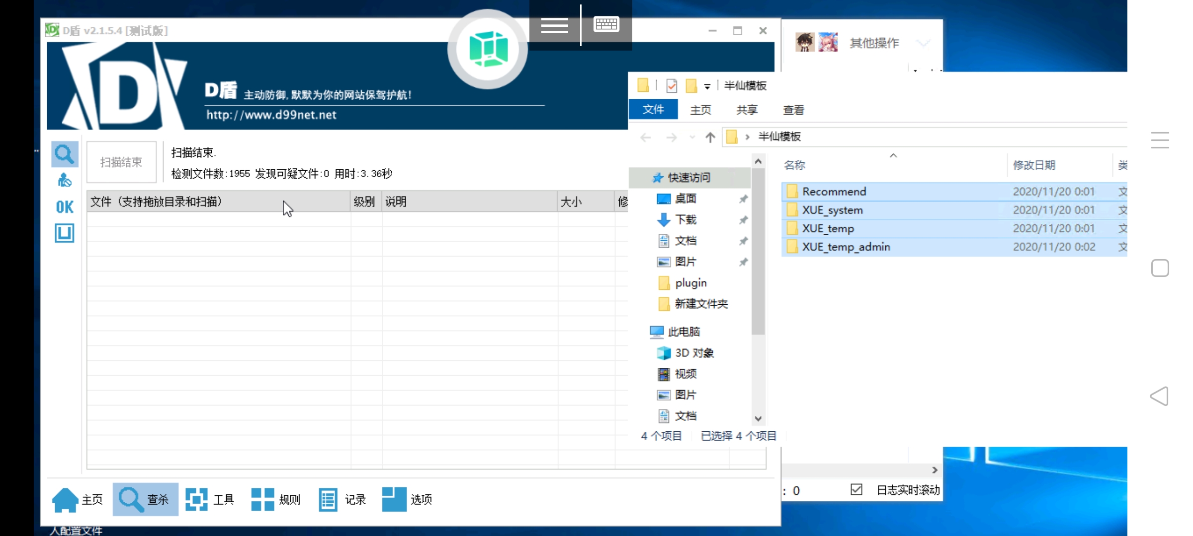Switch to the 共享 ribbon tab
Image resolution: width=1193 pixels, height=536 pixels.
(x=747, y=110)
